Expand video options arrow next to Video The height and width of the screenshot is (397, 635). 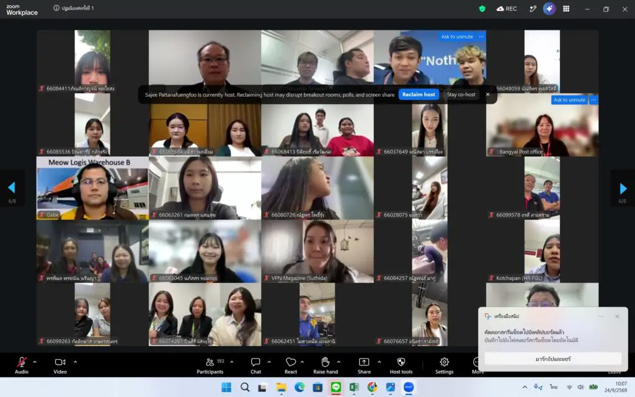pyautogui.click(x=75, y=362)
